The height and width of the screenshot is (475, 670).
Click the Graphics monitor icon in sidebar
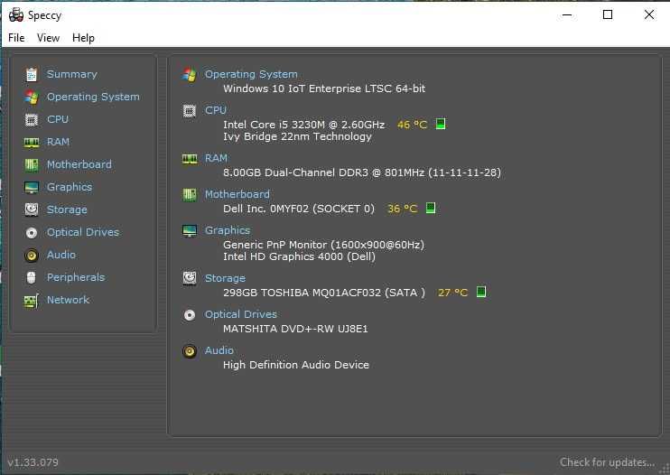pos(32,187)
